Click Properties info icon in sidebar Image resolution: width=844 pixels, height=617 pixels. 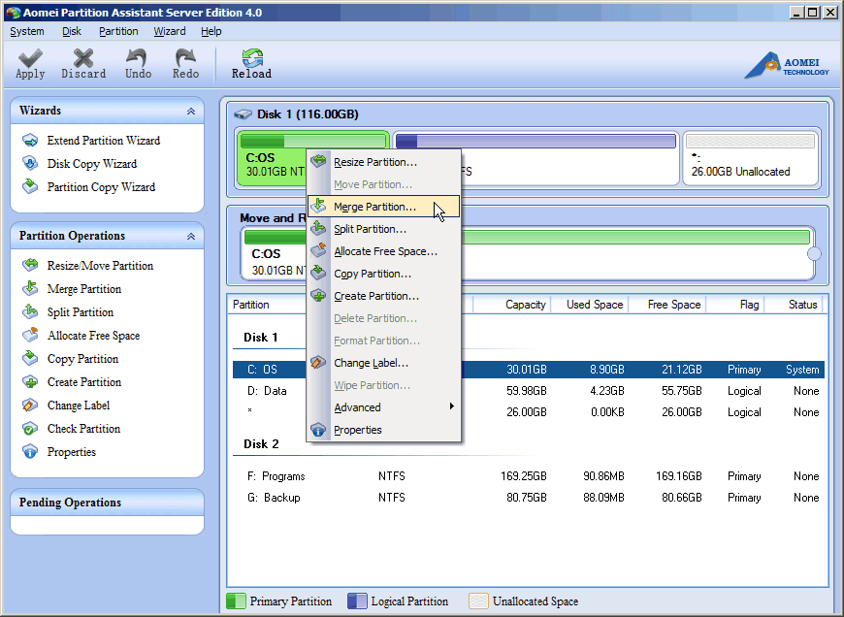[30, 452]
